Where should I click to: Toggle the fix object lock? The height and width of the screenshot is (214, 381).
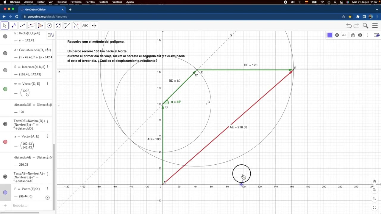tap(353, 35)
